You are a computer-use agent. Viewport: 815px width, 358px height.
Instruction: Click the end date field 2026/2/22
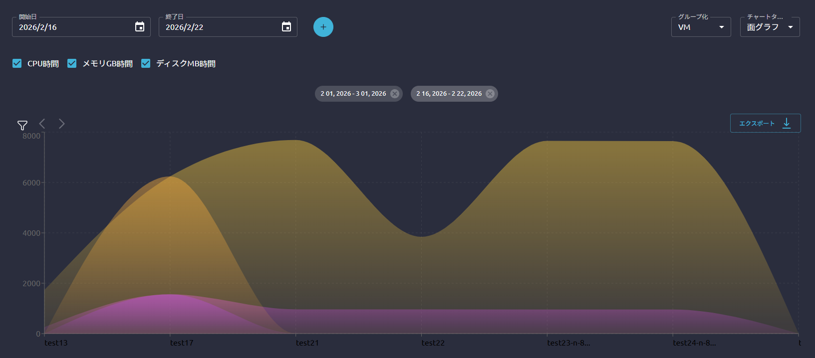pyautogui.click(x=220, y=27)
